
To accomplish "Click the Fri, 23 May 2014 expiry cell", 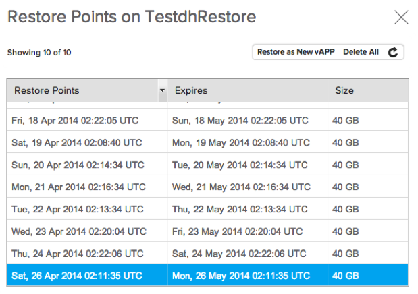I will 238,231.
